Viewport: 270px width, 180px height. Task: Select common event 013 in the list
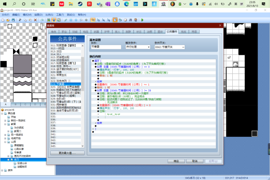(x=66, y=52)
